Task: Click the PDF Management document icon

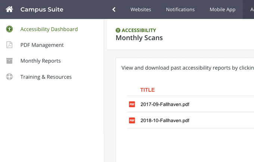Action: click(x=9, y=45)
